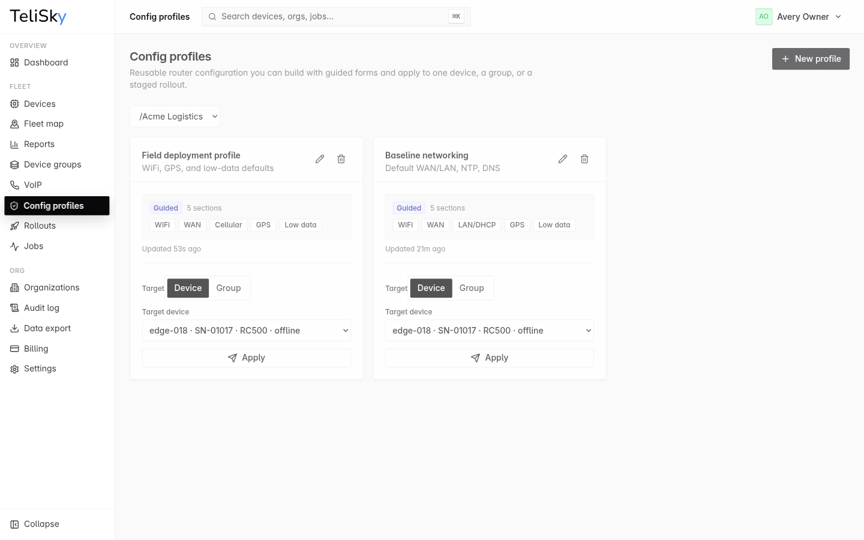Open Data export page
Viewport: 864px width, 540px height.
(x=57, y=328)
